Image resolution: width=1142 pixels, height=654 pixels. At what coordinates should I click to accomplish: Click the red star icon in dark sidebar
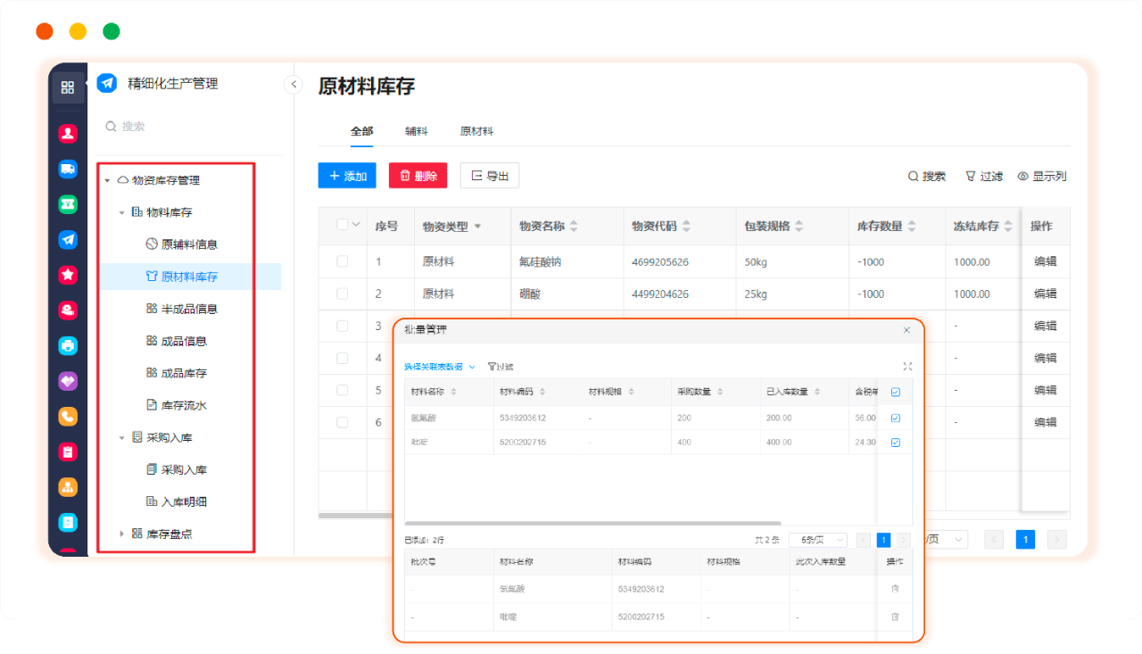tap(68, 275)
